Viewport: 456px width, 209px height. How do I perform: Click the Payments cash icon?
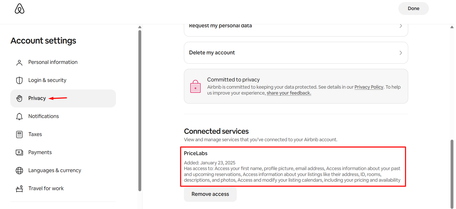click(x=19, y=153)
